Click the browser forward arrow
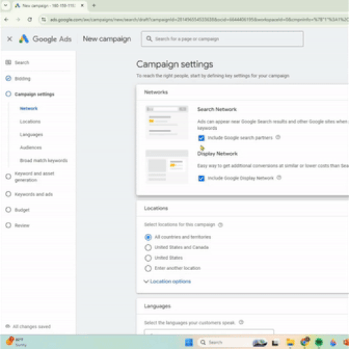Screen dimensions: 349x349 (18, 20)
